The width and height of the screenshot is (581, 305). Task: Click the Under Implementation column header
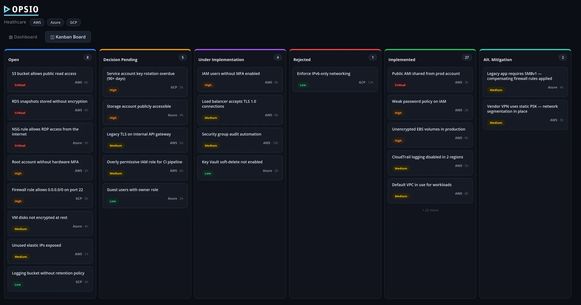tap(221, 60)
